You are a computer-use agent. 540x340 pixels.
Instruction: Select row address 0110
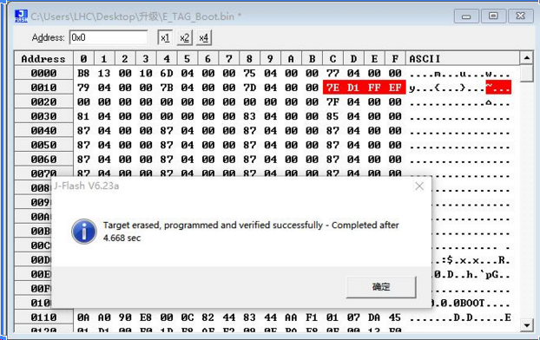pos(43,317)
